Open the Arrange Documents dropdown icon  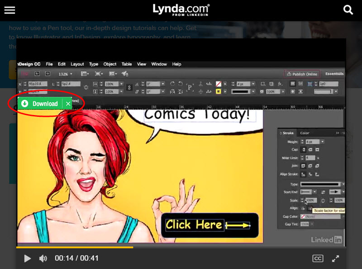coord(113,74)
